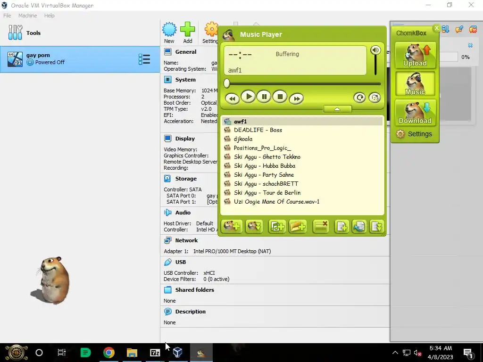Open VirtualBox Help menu

click(x=49, y=16)
